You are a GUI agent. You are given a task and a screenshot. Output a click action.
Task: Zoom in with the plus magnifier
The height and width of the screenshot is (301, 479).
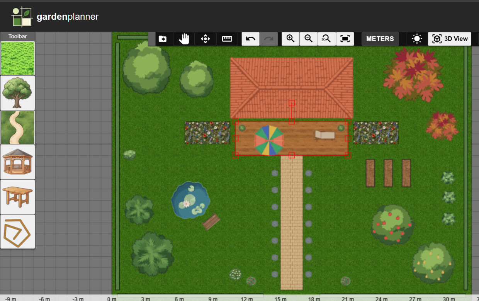(290, 39)
